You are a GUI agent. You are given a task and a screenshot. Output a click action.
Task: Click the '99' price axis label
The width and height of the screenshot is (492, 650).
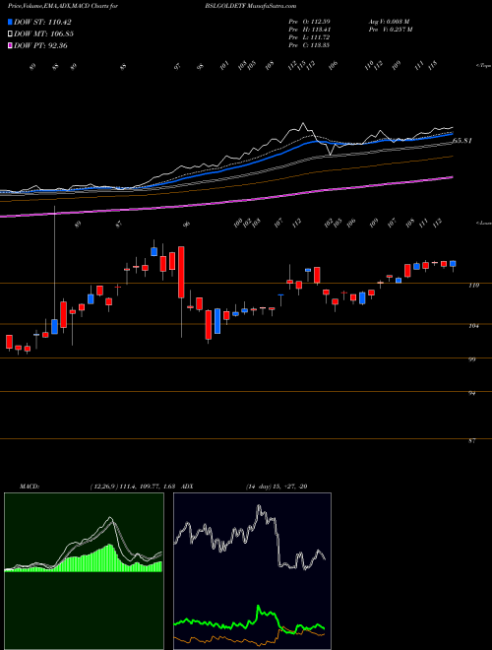(471, 359)
